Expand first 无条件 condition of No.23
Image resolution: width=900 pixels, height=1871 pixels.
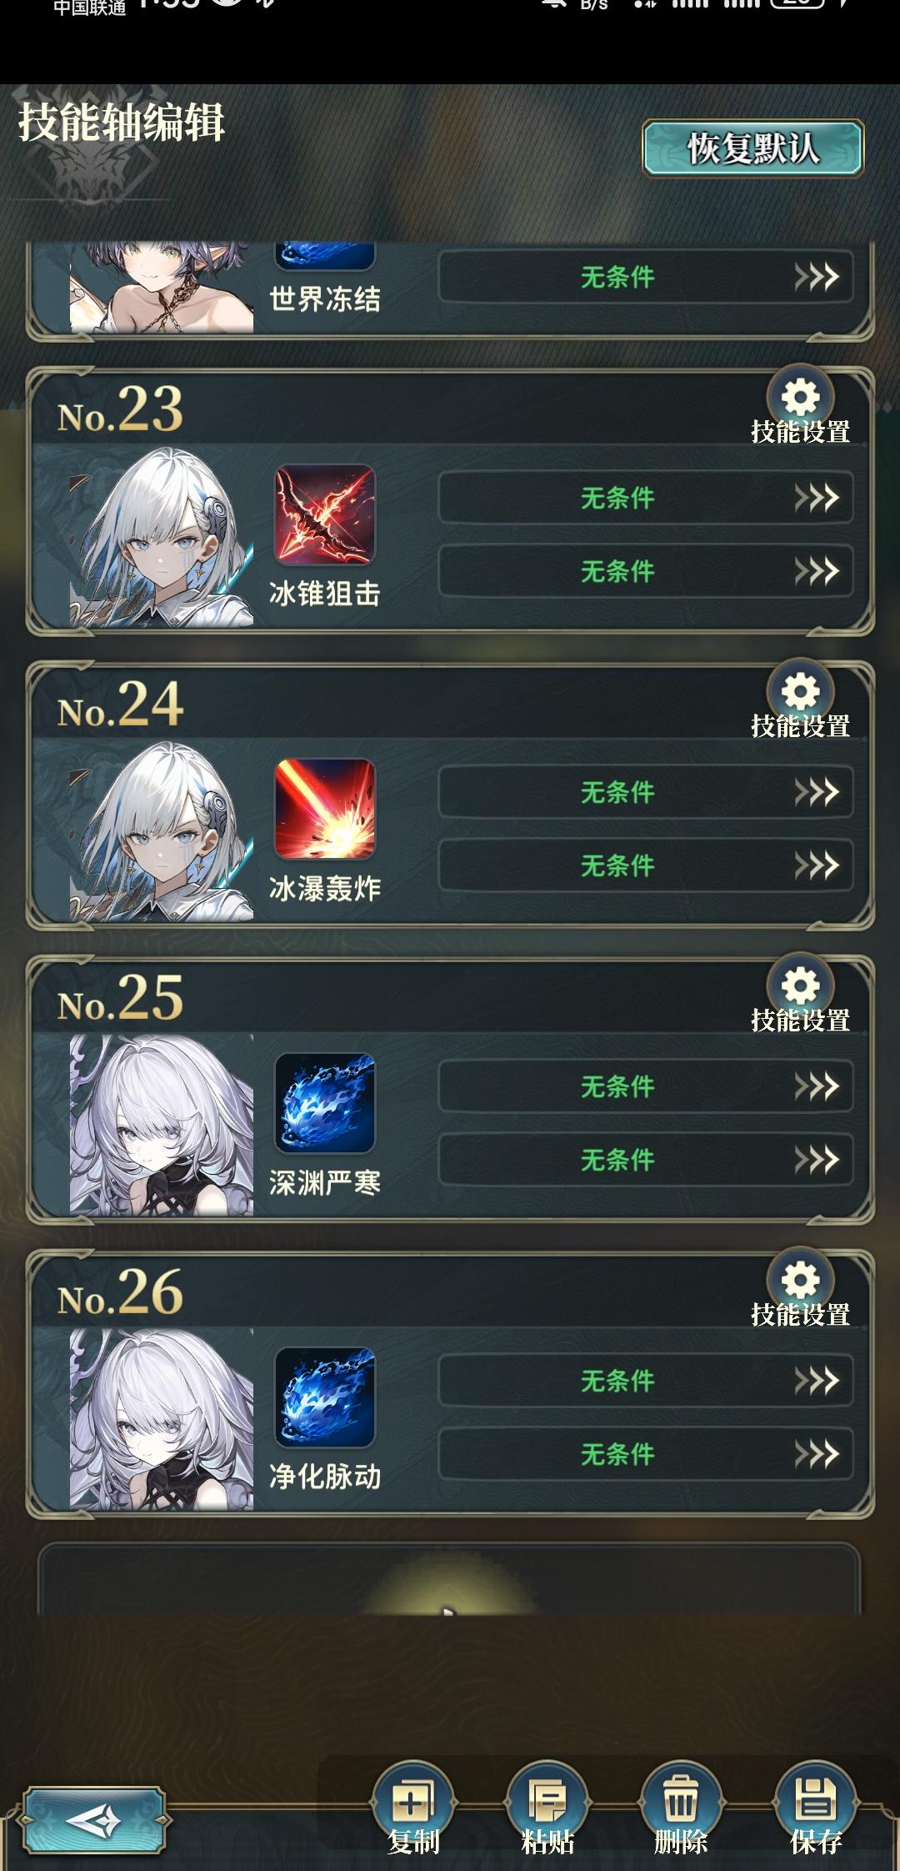[646, 498]
